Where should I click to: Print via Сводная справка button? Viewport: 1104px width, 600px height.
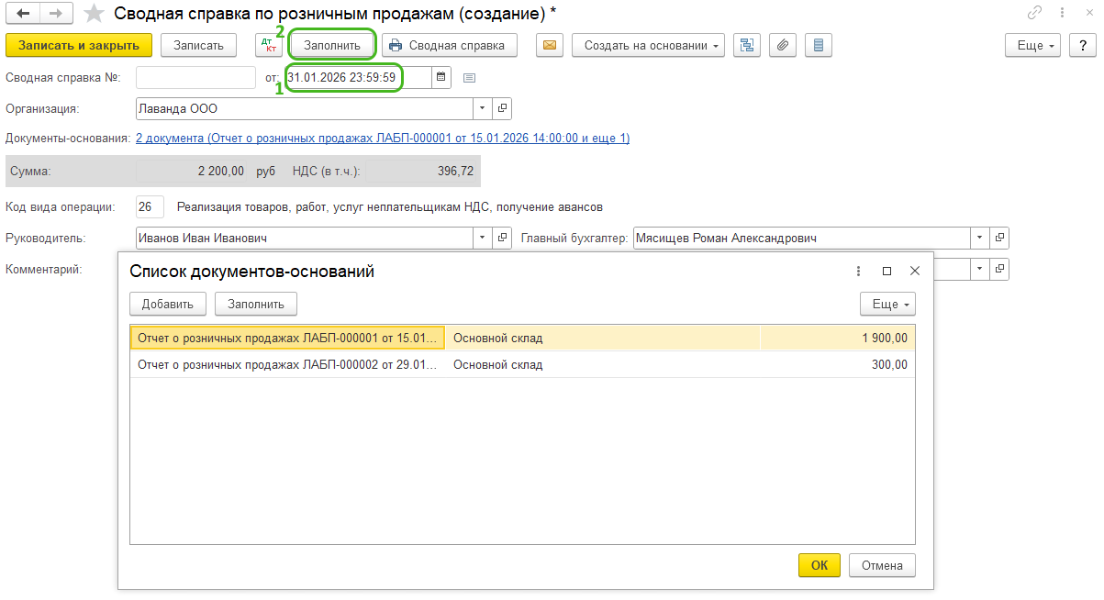(x=449, y=45)
